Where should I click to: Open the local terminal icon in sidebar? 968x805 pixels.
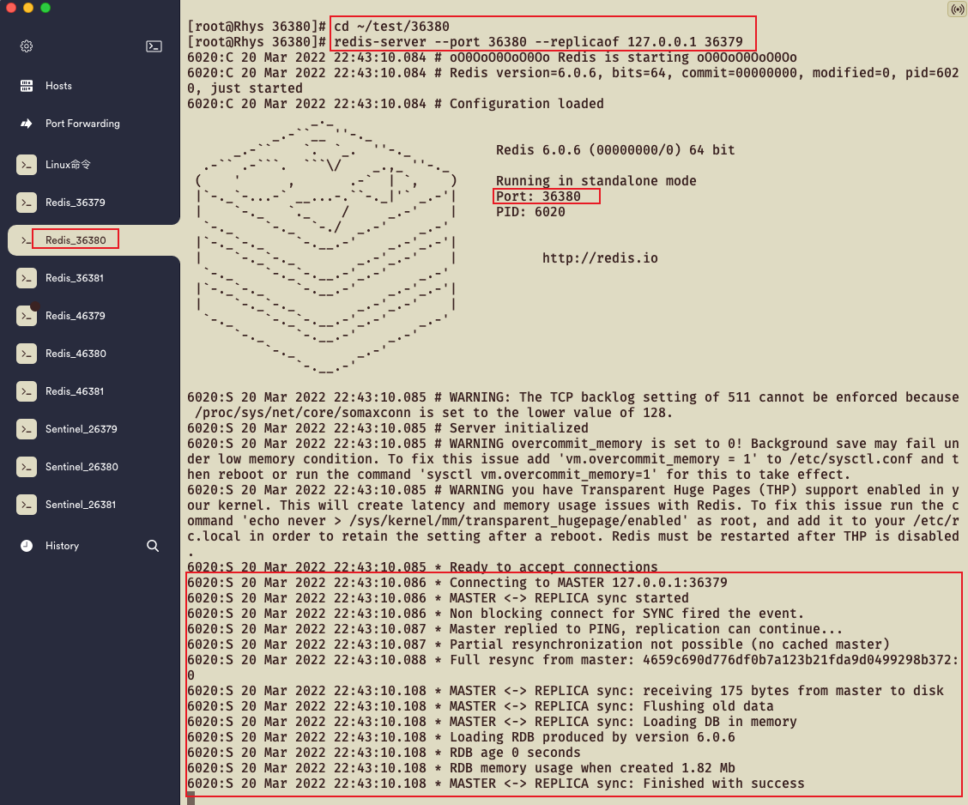click(154, 46)
